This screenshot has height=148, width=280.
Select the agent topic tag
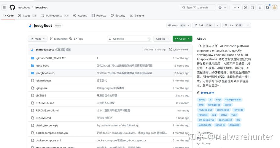click(202, 99)
